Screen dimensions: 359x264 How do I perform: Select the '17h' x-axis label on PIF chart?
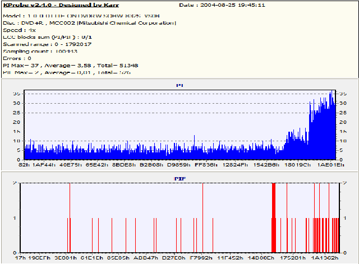coord(20,258)
